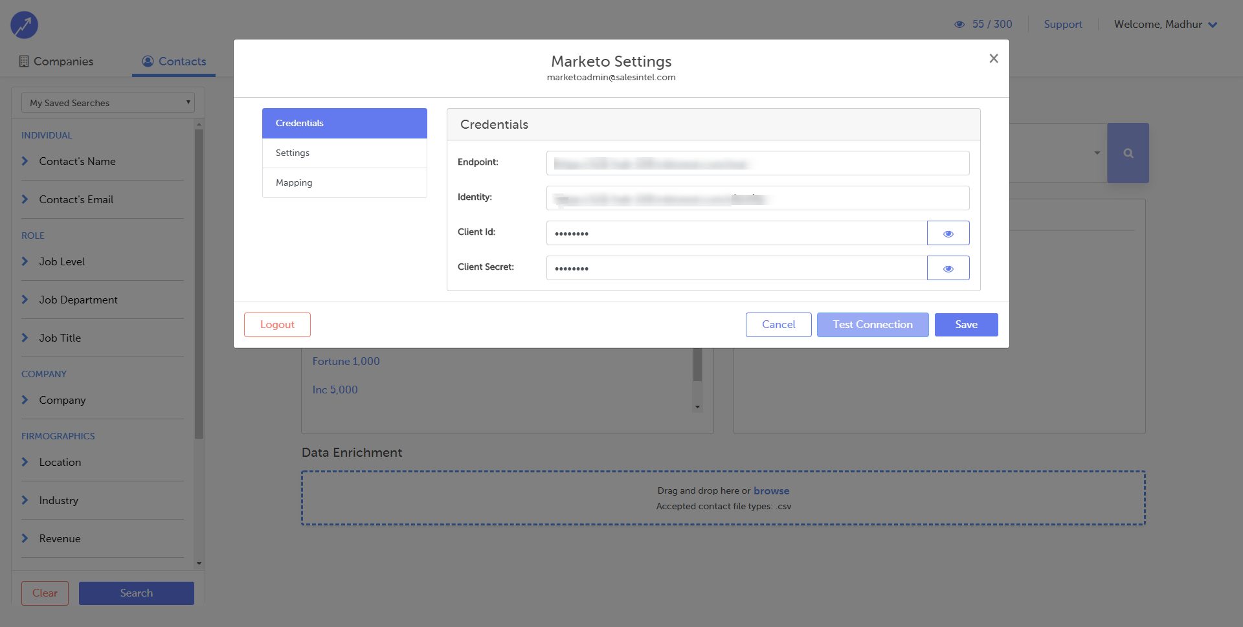Click the Logout button
Image resolution: width=1243 pixels, height=627 pixels.
coord(277,325)
